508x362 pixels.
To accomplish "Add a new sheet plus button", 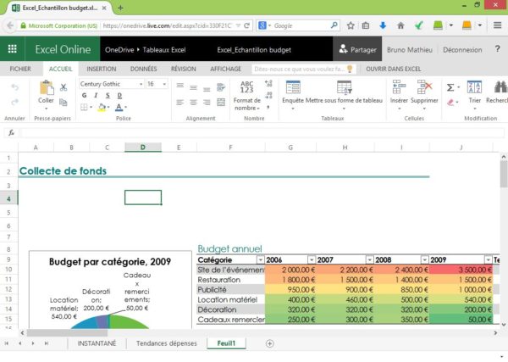I will coord(269,343).
